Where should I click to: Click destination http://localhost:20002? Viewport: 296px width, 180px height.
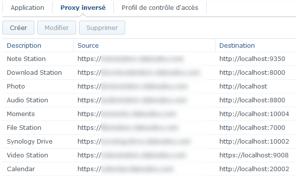[254, 169]
